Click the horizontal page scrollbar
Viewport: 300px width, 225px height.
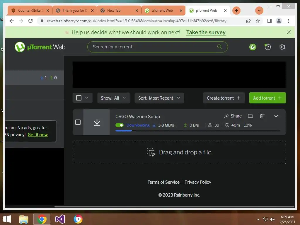(174, 207)
